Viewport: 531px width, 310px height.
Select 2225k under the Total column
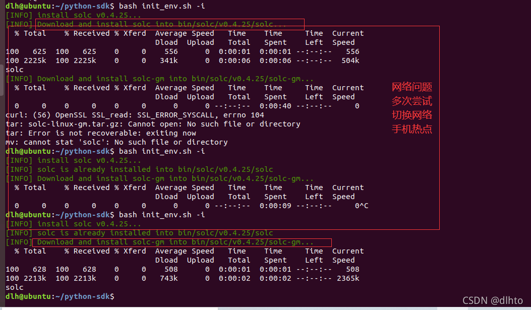point(35,60)
